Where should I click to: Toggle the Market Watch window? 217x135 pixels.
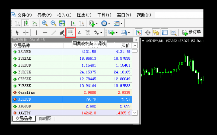point(139,32)
